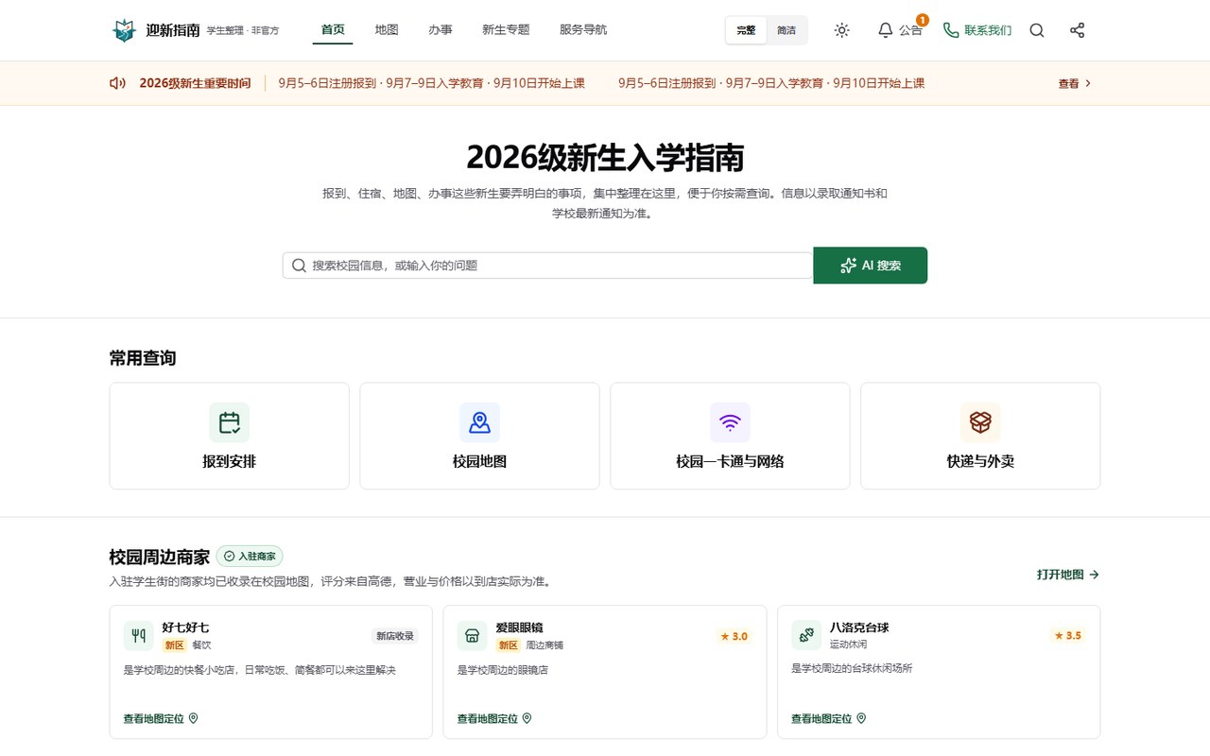
Task: Click the notification badge showing 1
Action: point(923,20)
